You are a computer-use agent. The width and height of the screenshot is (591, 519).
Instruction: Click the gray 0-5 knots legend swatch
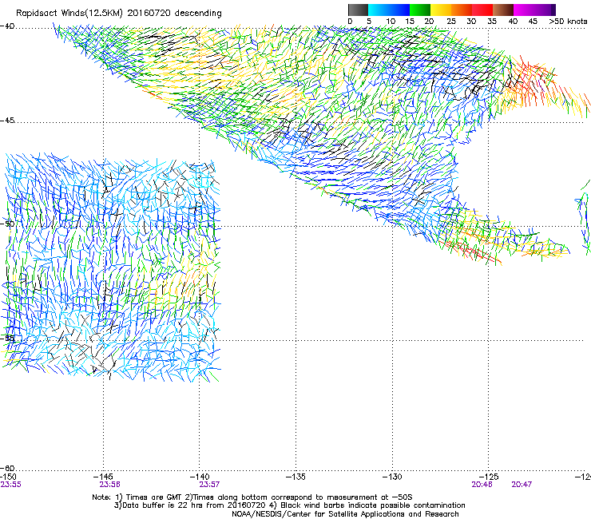click(358, 10)
